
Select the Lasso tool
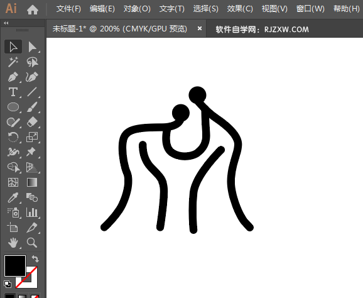32,62
